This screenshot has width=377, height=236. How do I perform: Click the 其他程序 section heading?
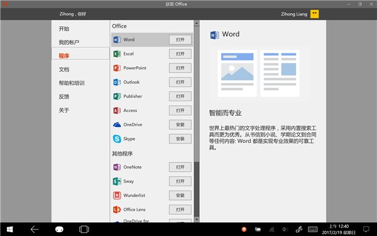pos(123,154)
